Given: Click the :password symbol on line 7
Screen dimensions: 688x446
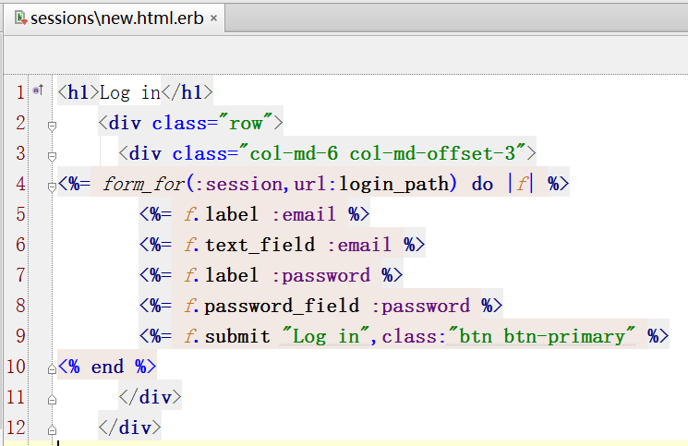Looking at the screenshot, I should [x=321, y=276].
